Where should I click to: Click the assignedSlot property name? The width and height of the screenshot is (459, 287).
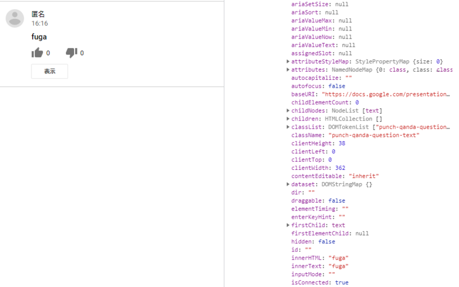click(x=312, y=53)
